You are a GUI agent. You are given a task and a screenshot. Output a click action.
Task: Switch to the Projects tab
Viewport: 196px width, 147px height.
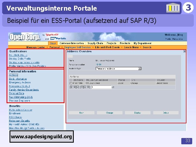tap(112, 43)
